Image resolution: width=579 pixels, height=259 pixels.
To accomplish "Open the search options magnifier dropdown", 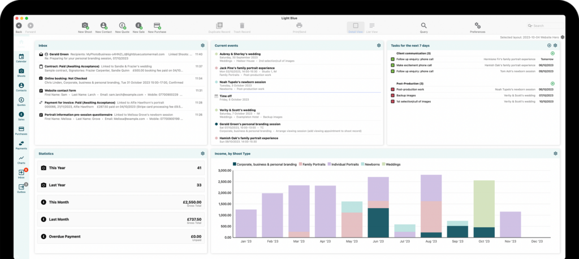I will pyautogui.click(x=530, y=26).
